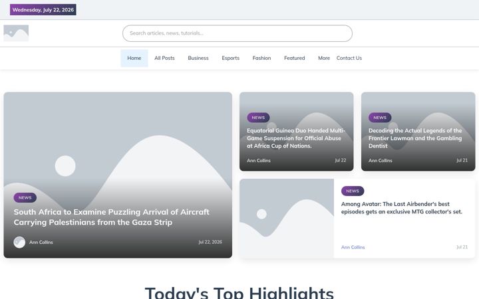479x299 pixels.
Task: Open Decoding the Actual Legends article
Action: tap(415, 138)
